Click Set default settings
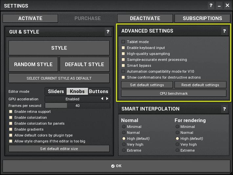Screen dimensions: 233x175 (x=147, y=85)
